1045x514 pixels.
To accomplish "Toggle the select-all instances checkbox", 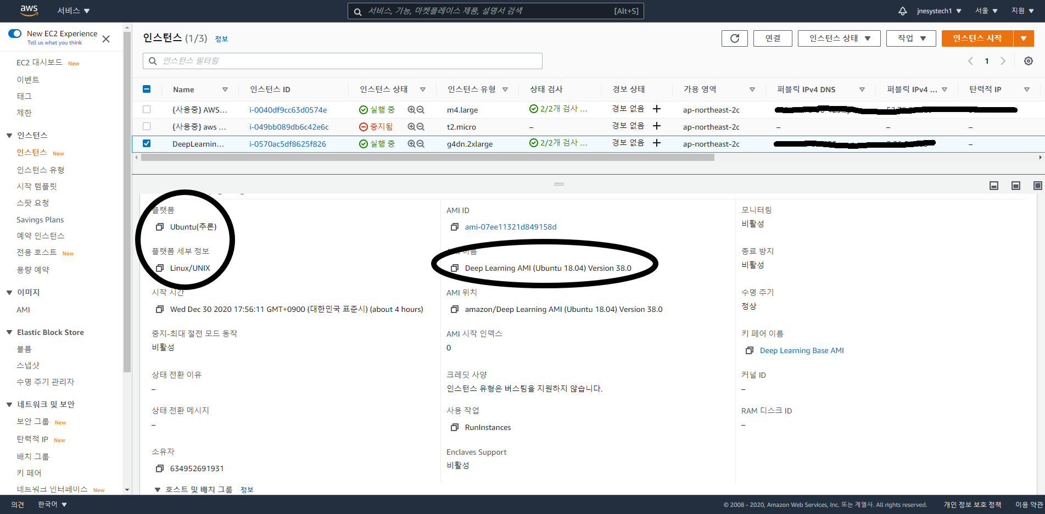I will (x=147, y=89).
